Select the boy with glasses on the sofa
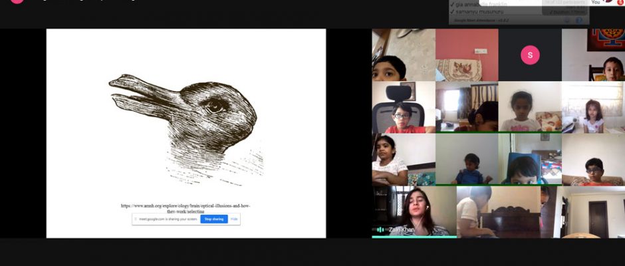This screenshot has height=266, width=625. click(x=594, y=160)
